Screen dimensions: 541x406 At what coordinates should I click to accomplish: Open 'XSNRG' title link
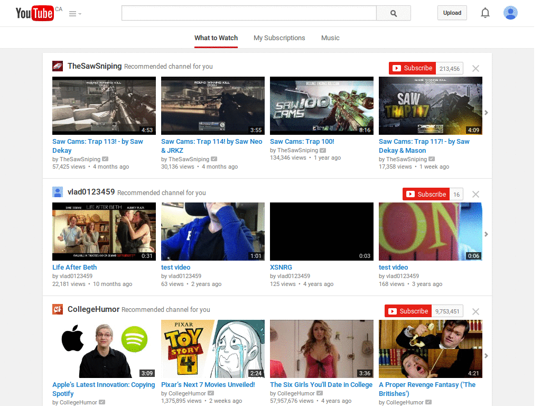pos(281,267)
